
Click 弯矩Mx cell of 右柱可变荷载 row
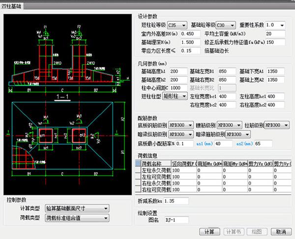209,189
